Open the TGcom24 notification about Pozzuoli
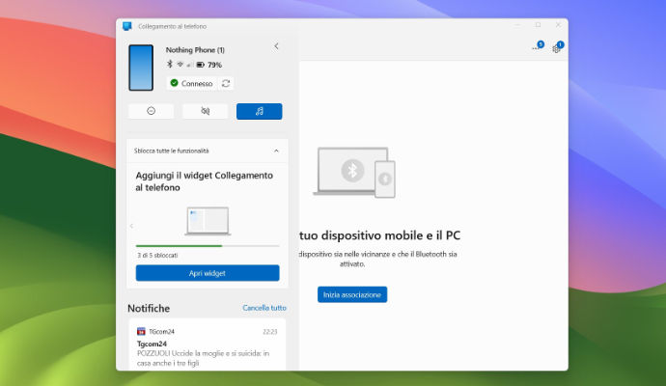The image size is (666, 386). coord(207,348)
